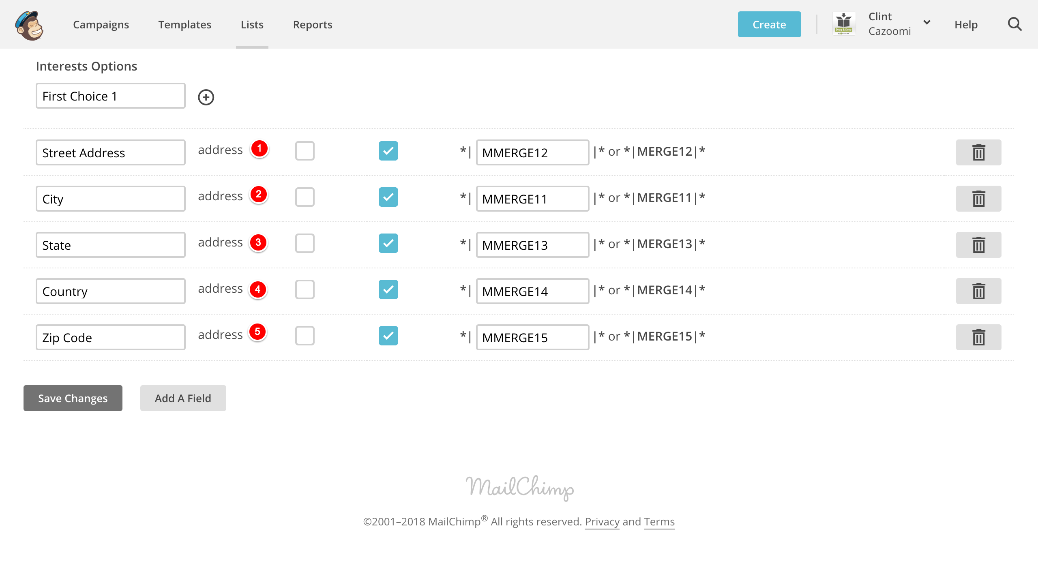
Task: Edit the MMERGE11 merge tag field
Action: pos(532,199)
